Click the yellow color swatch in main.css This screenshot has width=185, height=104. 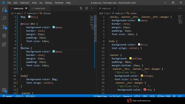click(130, 58)
